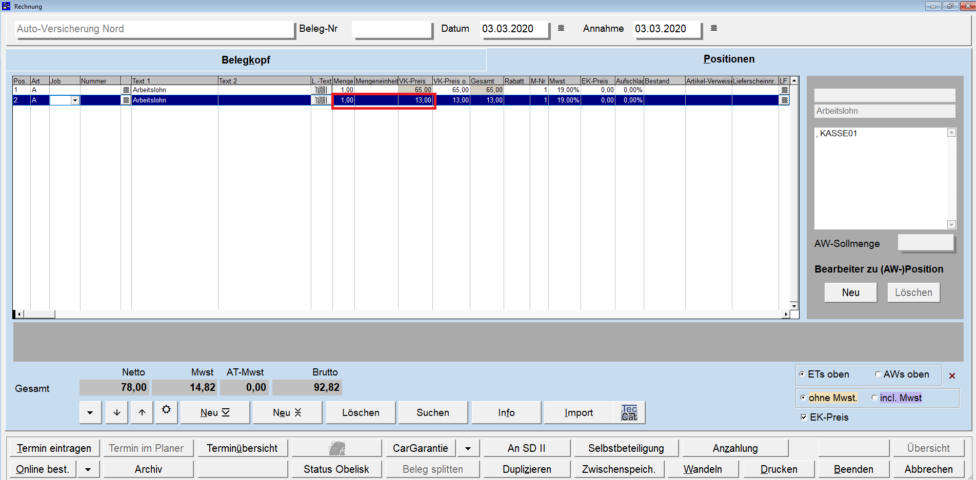Expand the Online best. dropdown arrow
Image resolution: width=976 pixels, height=480 pixels.
(88, 469)
